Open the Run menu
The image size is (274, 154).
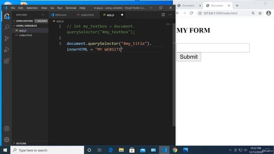tap(60, 8)
